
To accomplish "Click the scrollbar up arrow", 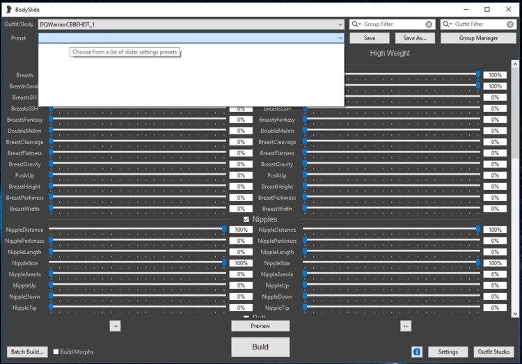I will [x=515, y=63].
